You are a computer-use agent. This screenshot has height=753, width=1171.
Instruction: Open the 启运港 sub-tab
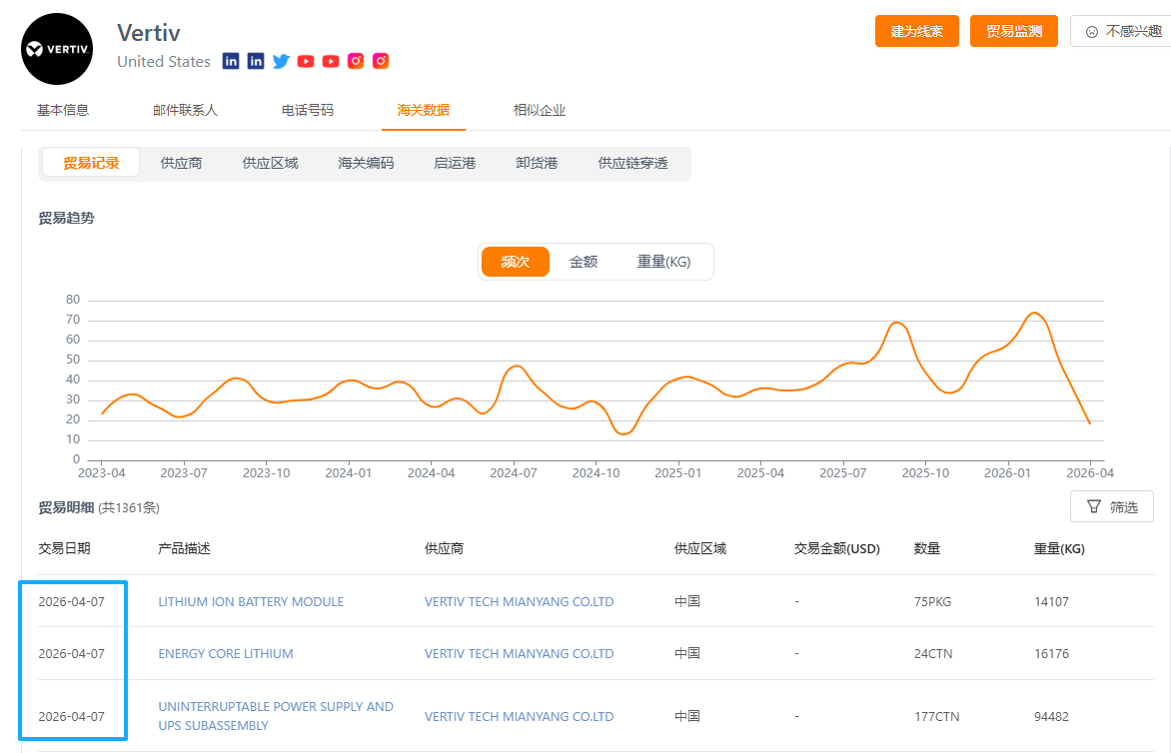coord(455,163)
